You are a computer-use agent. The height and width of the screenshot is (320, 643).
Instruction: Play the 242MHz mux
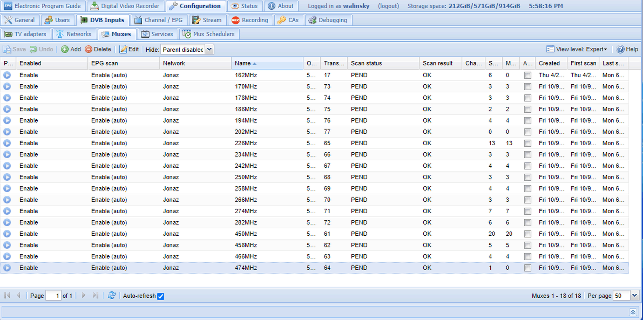click(x=7, y=166)
